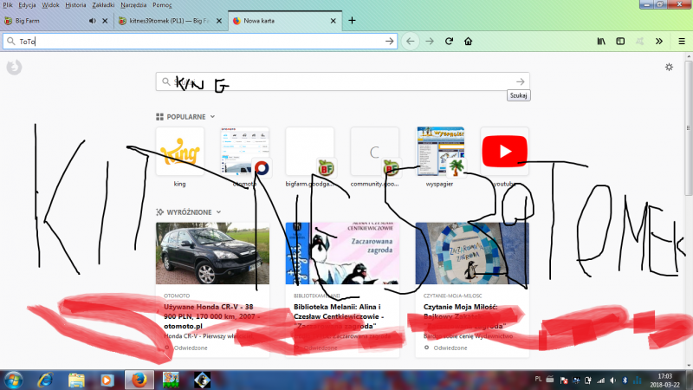Click the PL language indicator
This screenshot has height=390, width=693.
pyautogui.click(x=538, y=379)
